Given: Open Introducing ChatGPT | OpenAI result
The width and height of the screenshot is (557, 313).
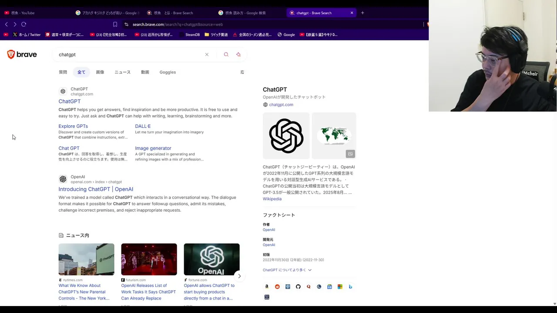Looking at the screenshot, I should coord(96,189).
